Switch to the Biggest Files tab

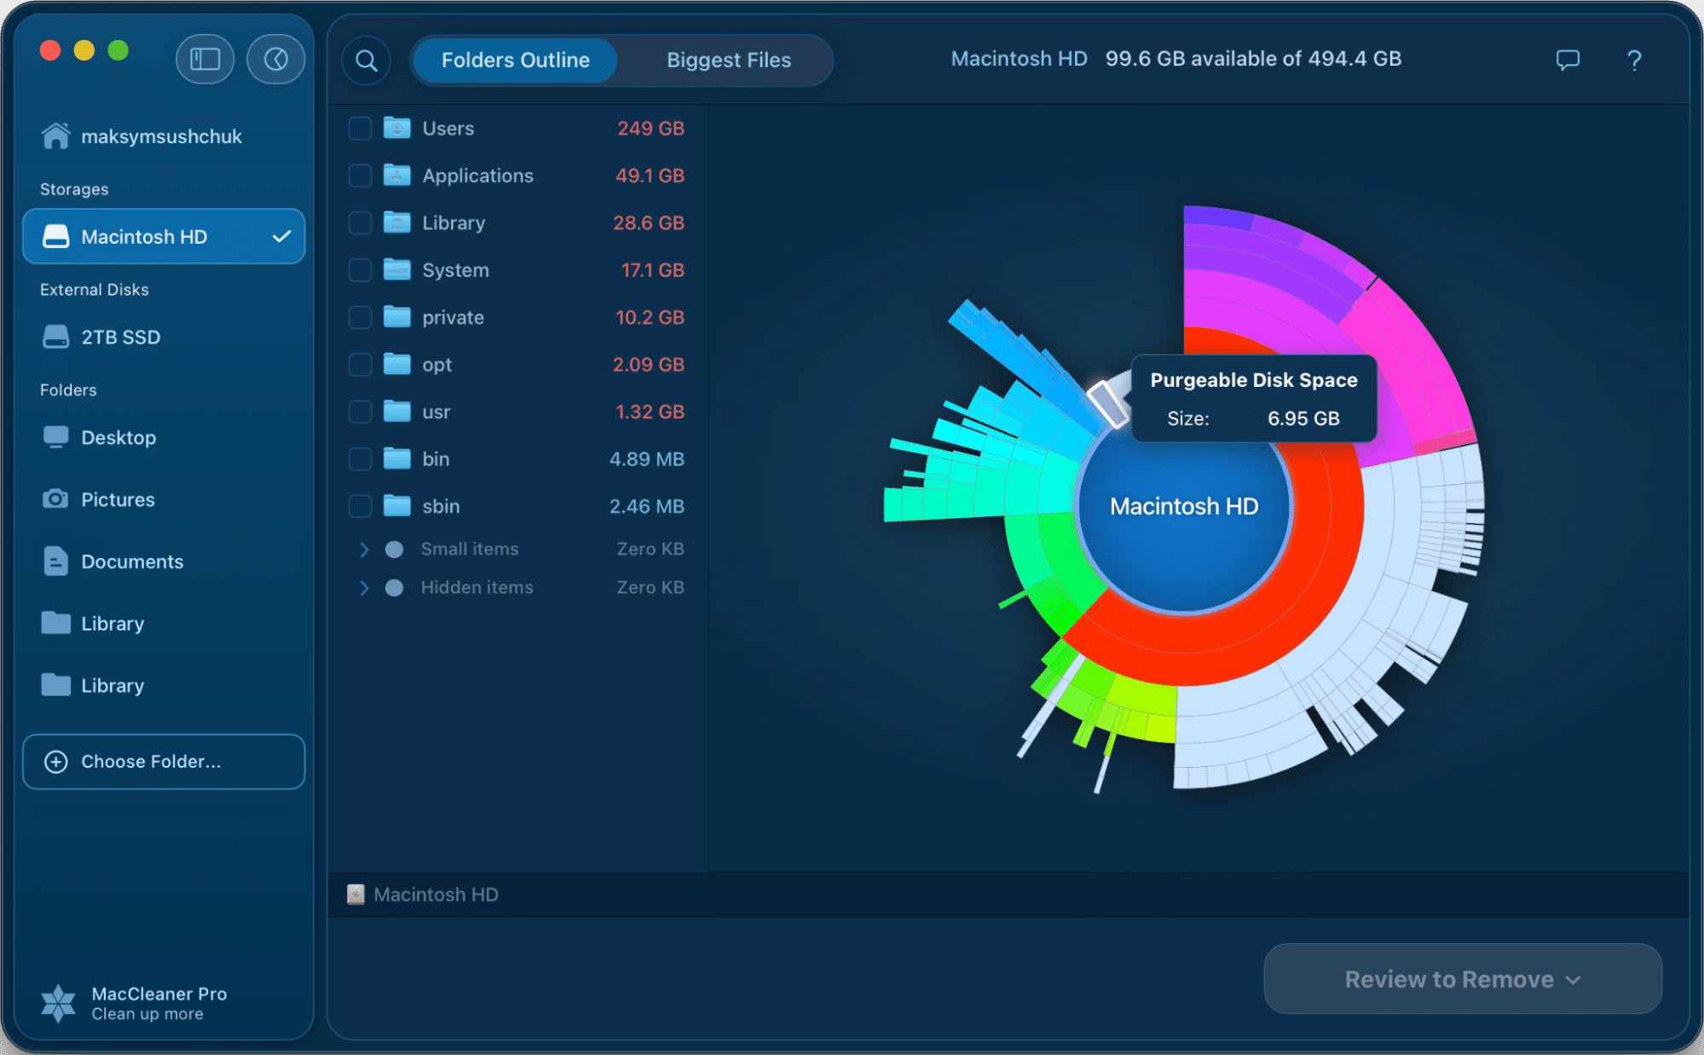coord(729,61)
